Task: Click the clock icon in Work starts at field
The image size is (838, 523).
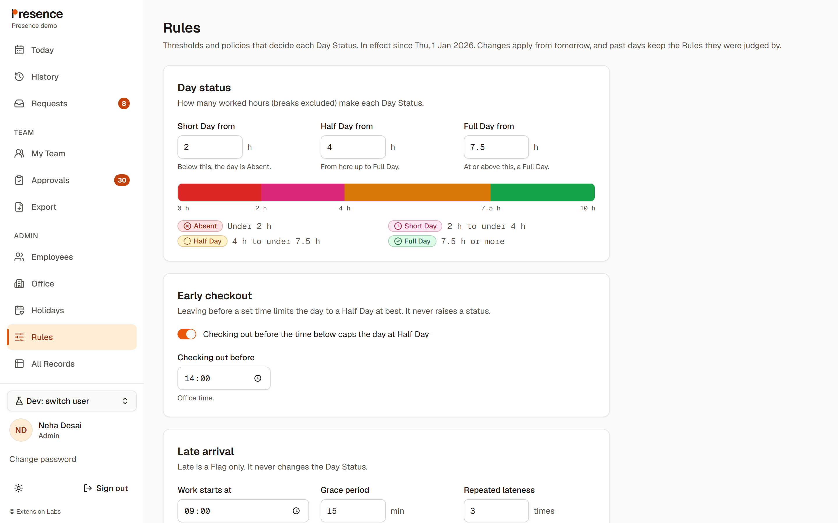Action: click(x=296, y=511)
